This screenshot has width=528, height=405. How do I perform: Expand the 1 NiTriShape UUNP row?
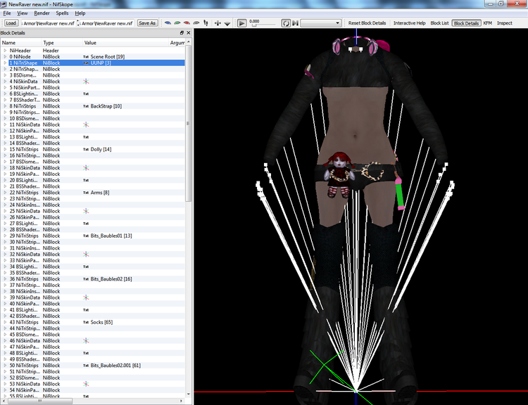(x=5, y=63)
